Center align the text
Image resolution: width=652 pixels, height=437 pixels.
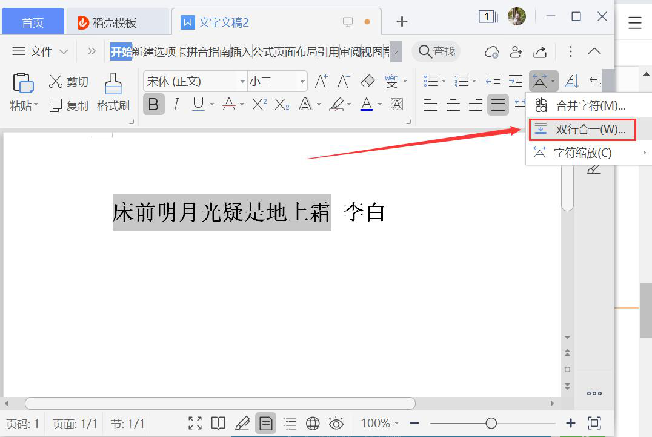[x=453, y=105]
